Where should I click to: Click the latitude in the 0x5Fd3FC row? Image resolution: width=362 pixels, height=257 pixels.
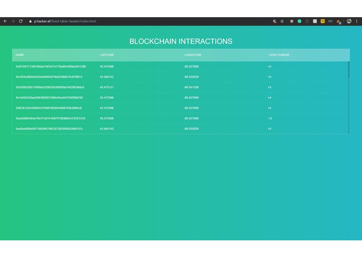click(x=107, y=67)
